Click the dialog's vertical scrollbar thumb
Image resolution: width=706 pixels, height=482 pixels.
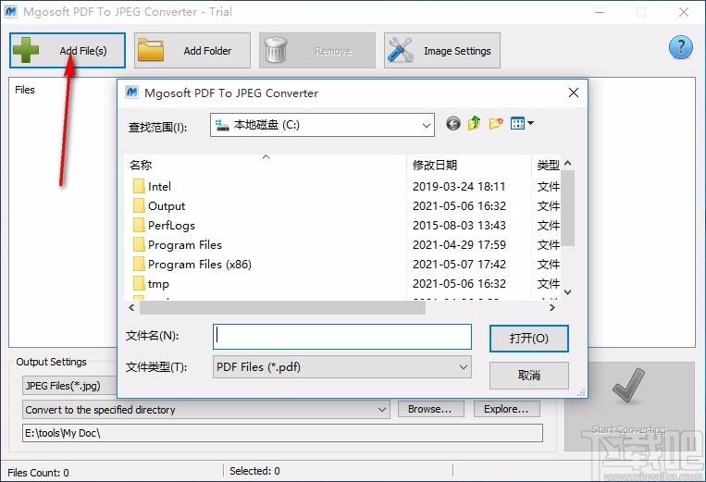[568, 208]
